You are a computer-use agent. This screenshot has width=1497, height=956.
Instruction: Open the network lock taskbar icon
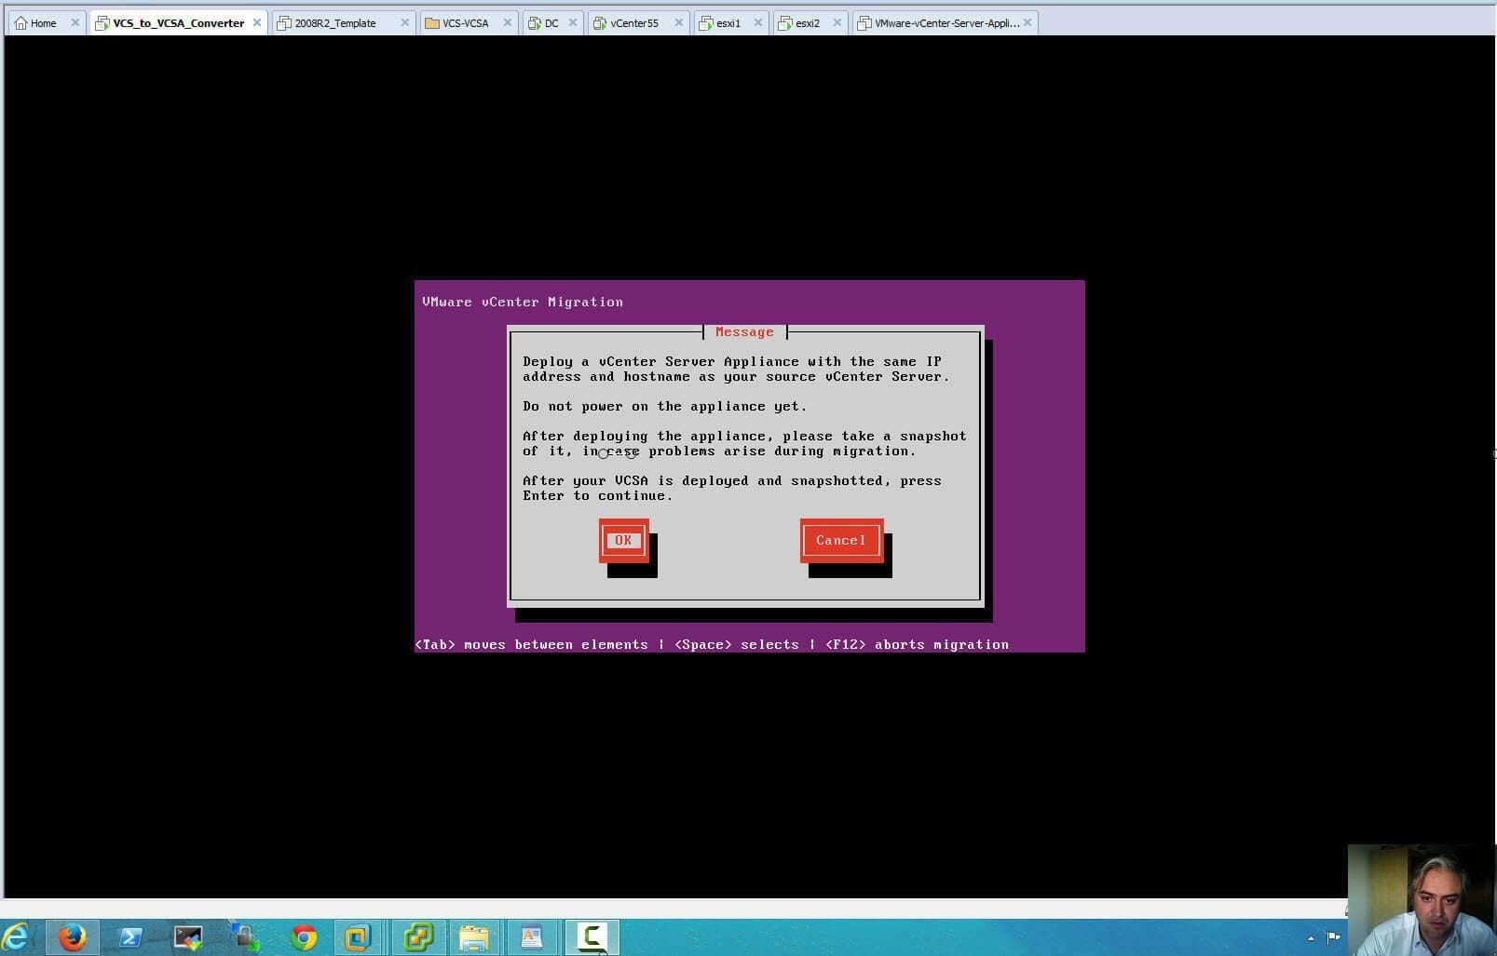coord(245,937)
